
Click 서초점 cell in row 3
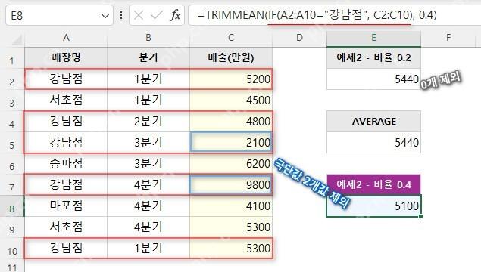click(x=66, y=100)
